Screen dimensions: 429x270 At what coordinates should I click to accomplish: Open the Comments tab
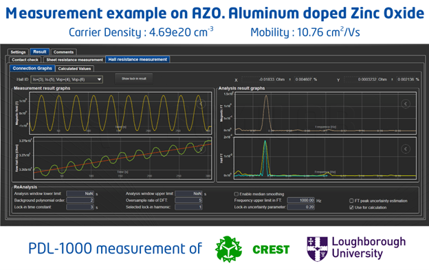(x=63, y=52)
